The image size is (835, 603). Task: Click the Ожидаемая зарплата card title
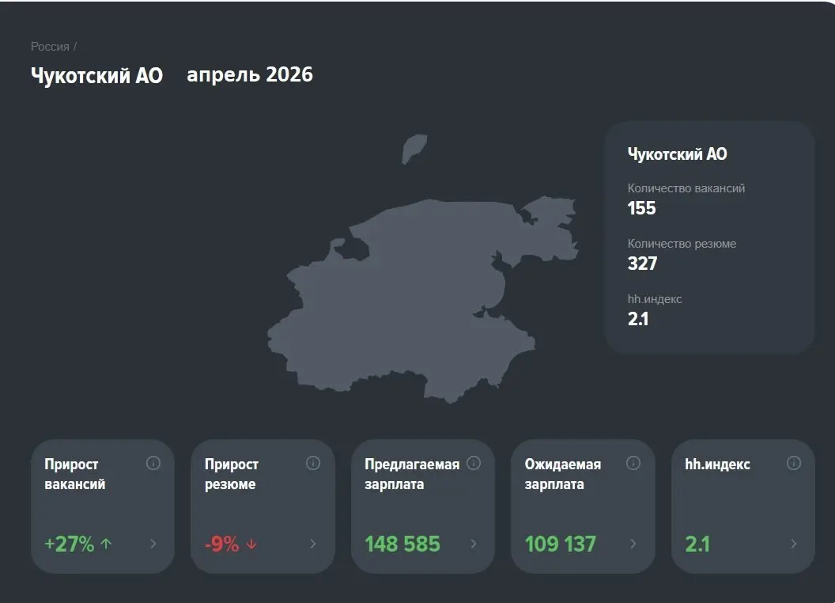click(562, 474)
